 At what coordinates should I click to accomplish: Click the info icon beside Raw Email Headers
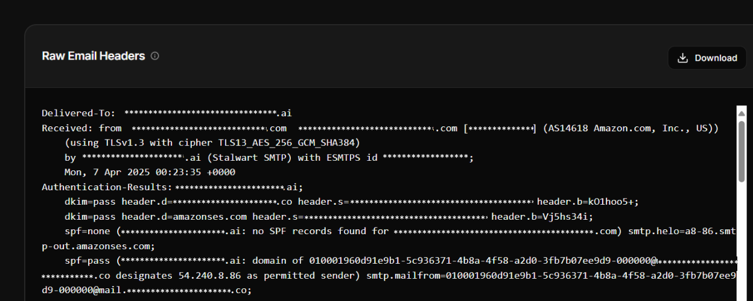point(155,56)
